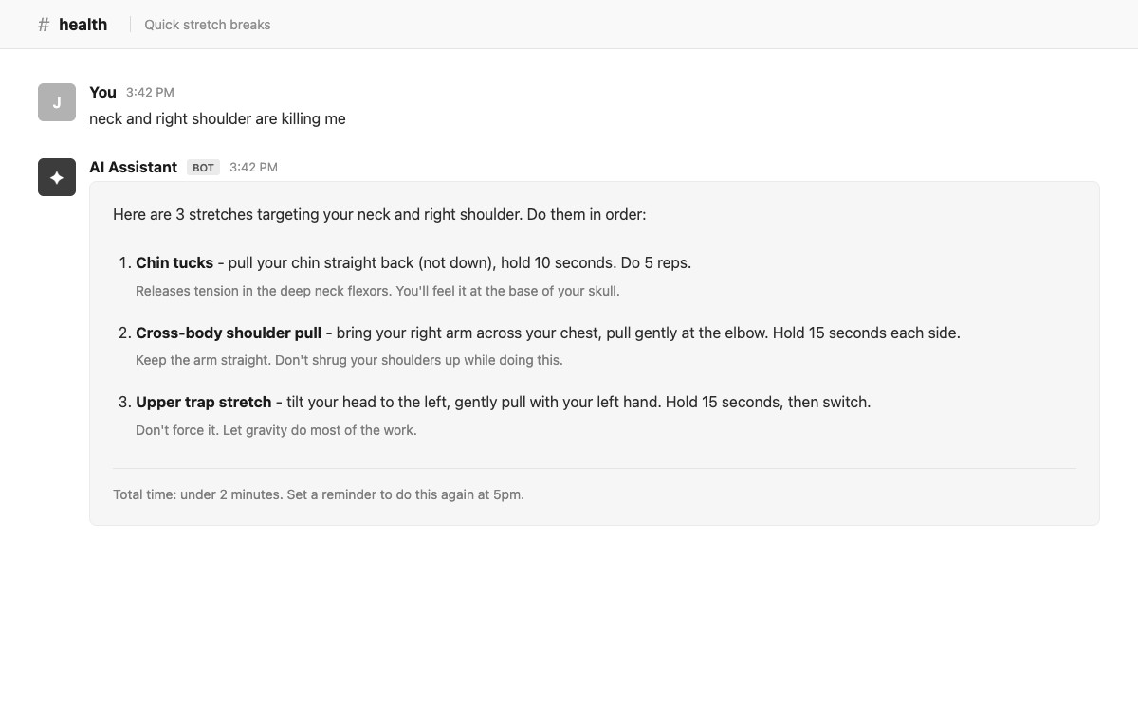Click the hash symbol beside health

click(44, 25)
